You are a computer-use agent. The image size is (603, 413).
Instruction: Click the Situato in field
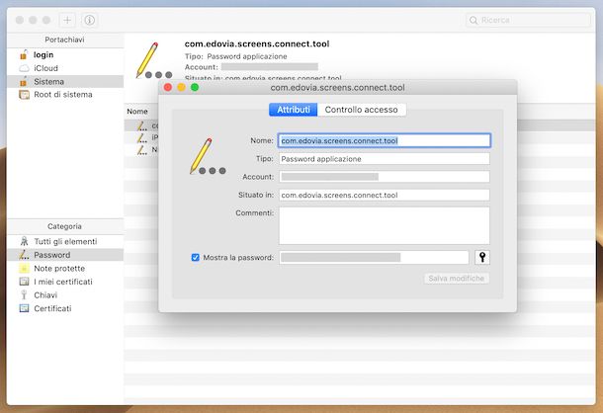coord(385,195)
